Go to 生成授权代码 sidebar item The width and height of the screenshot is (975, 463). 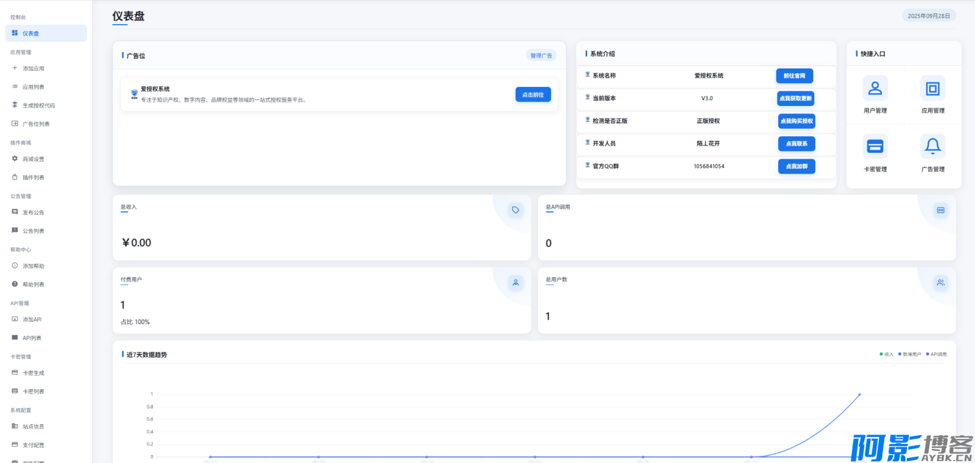(x=39, y=105)
